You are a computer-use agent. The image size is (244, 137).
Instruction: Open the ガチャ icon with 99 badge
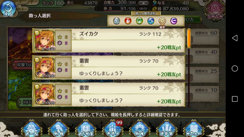(113, 129)
